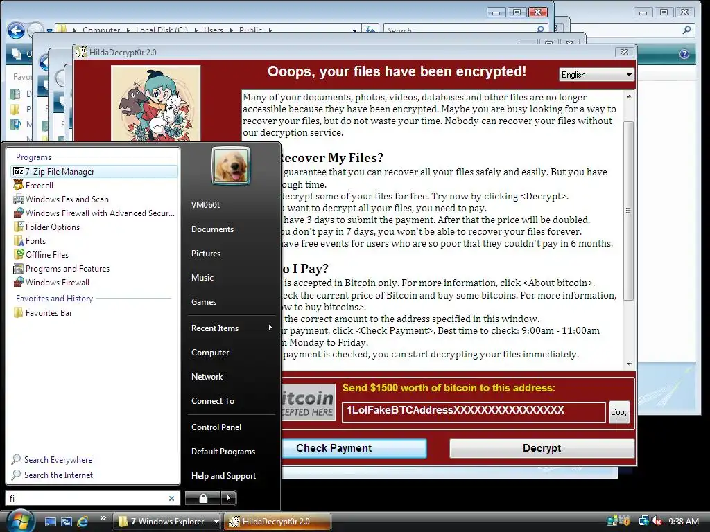Open Help and Support
The height and width of the screenshot is (532, 710).
(x=223, y=476)
